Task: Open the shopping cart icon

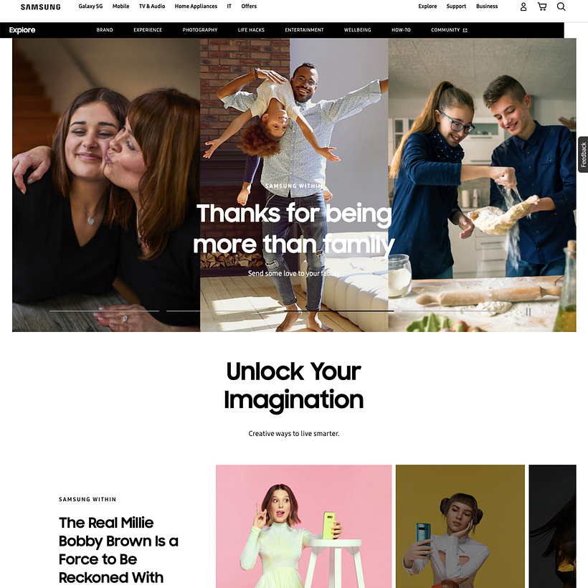Action: (x=542, y=6)
